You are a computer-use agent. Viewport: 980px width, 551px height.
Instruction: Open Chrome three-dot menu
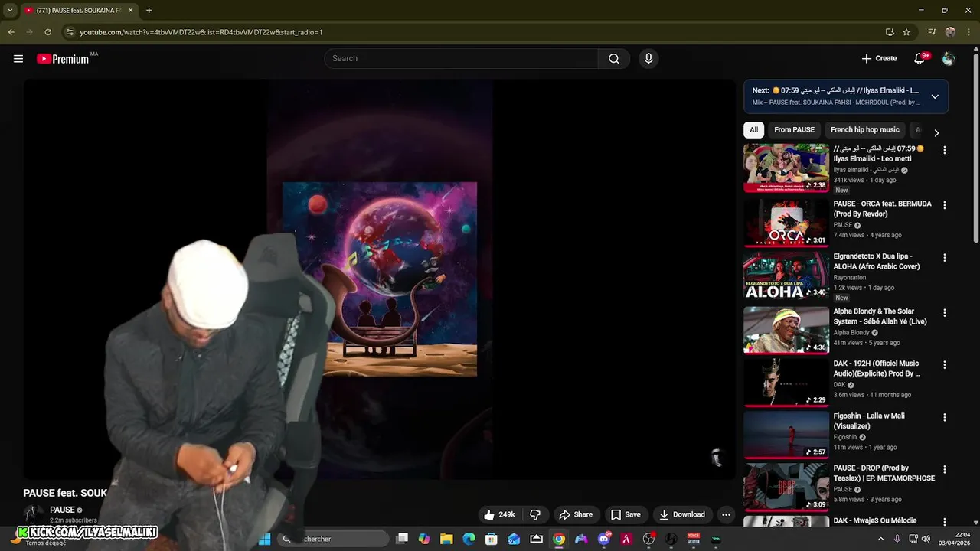(x=968, y=32)
